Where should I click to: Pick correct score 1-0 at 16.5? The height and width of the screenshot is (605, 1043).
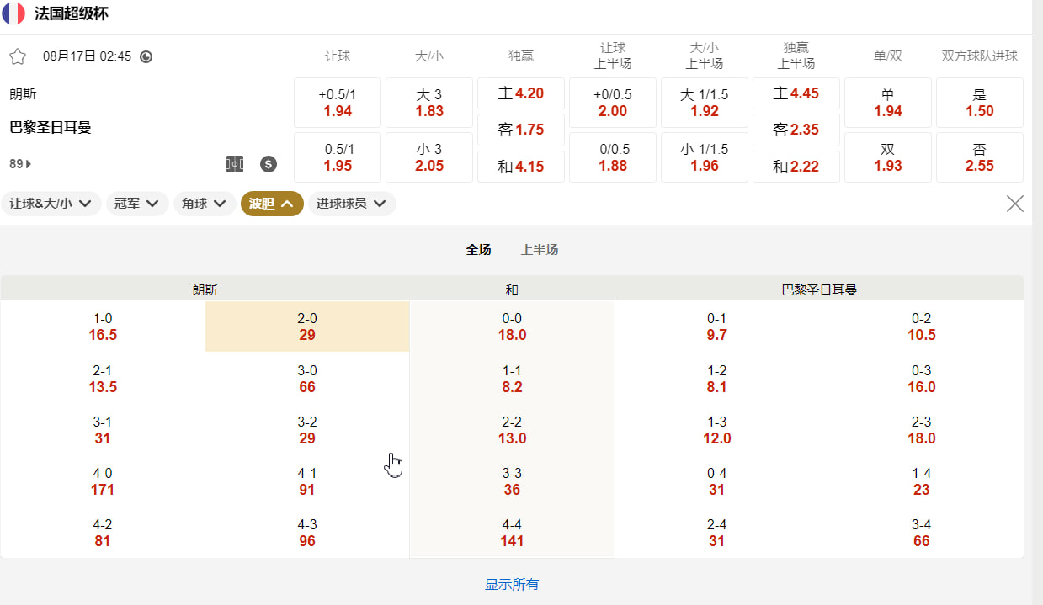pyautogui.click(x=103, y=326)
